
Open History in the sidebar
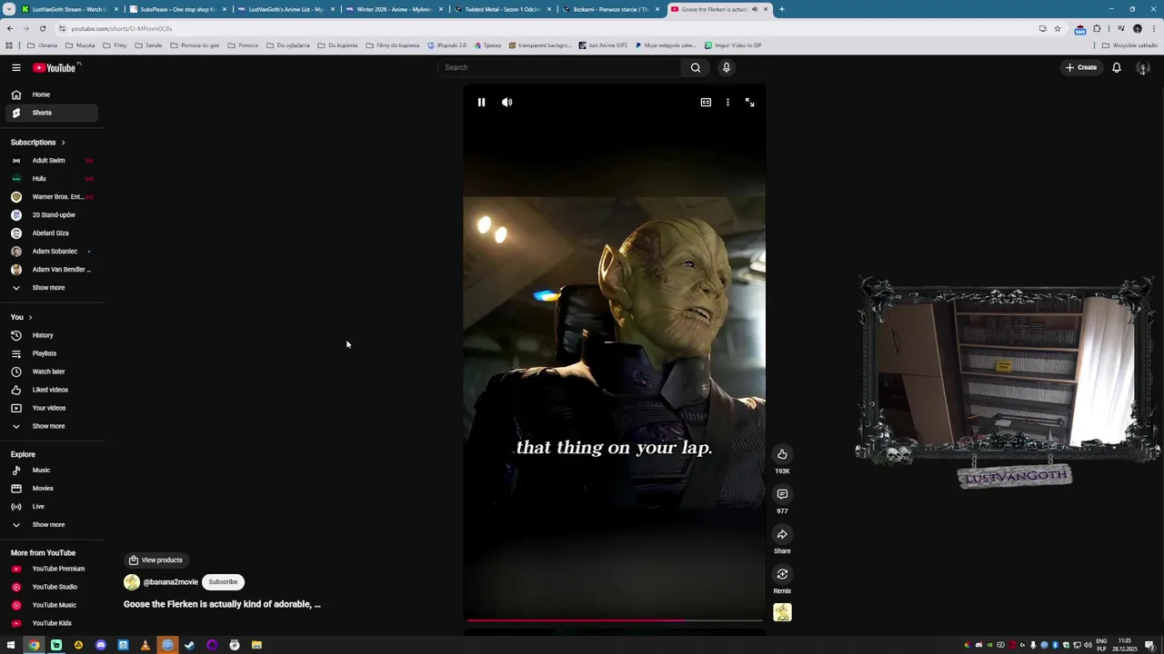coord(50,335)
